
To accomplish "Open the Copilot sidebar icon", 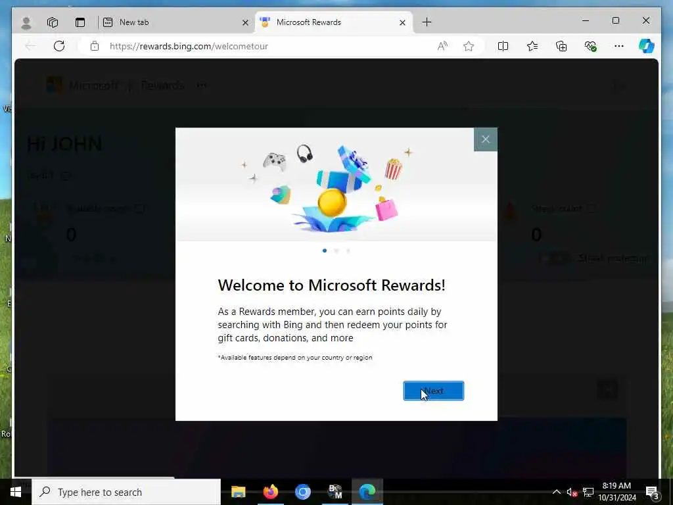I will (x=647, y=46).
